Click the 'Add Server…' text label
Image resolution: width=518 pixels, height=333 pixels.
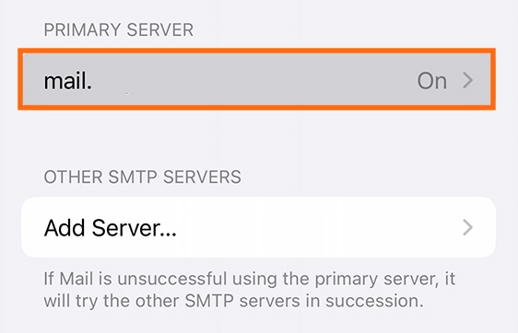(111, 228)
